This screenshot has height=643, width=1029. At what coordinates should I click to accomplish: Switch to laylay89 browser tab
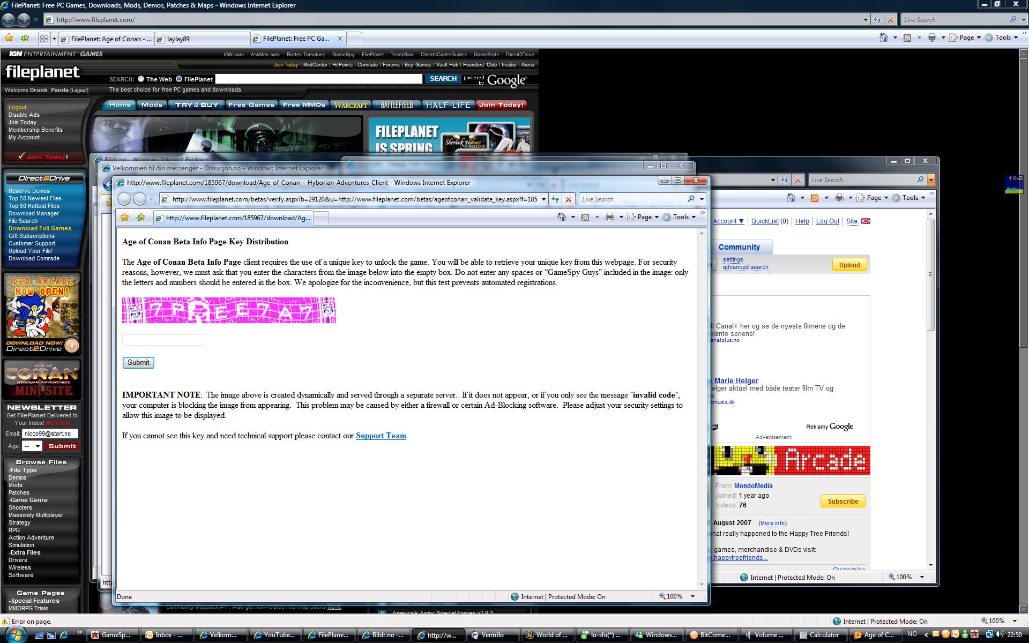202,39
